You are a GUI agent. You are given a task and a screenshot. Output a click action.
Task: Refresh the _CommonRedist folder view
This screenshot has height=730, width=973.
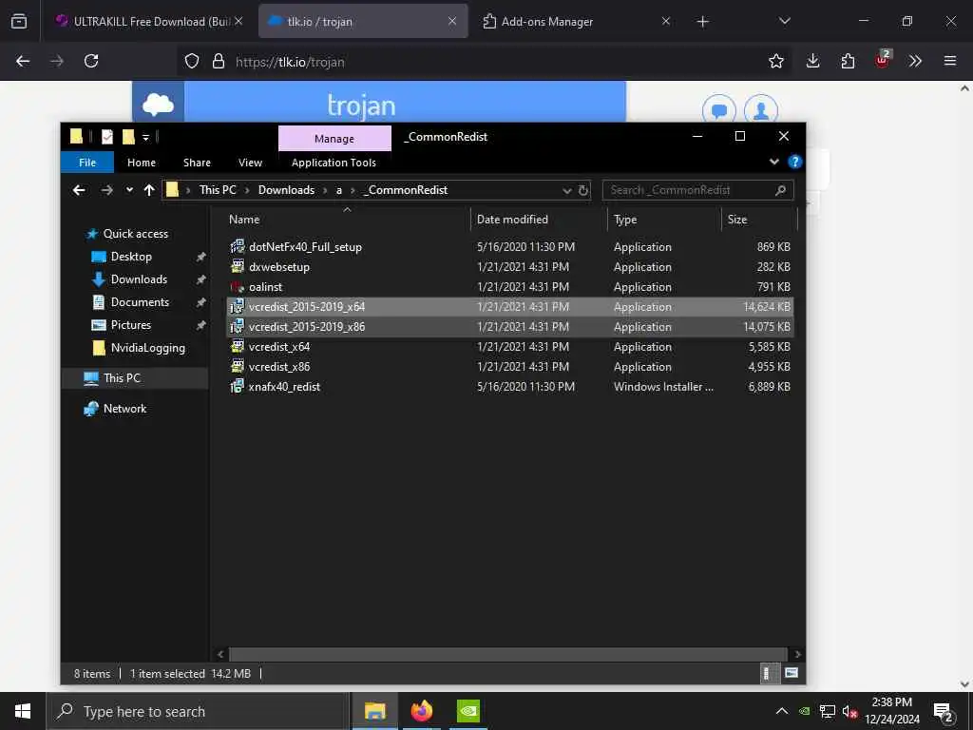click(x=583, y=190)
